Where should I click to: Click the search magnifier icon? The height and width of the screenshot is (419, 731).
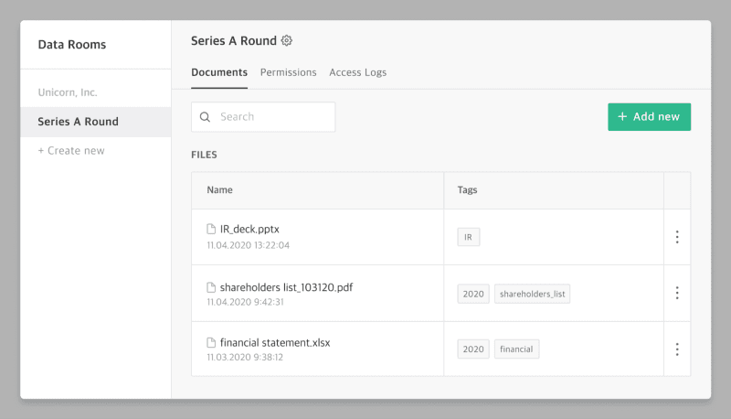point(205,117)
